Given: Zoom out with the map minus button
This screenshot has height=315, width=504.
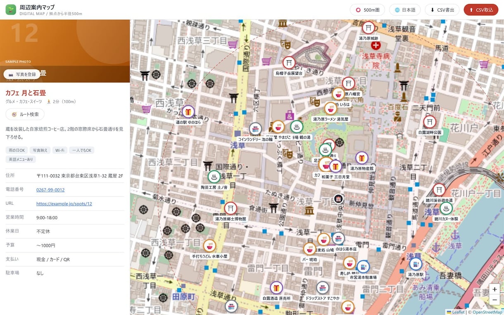Looking at the screenshot, I should click(x=494, y=300).
